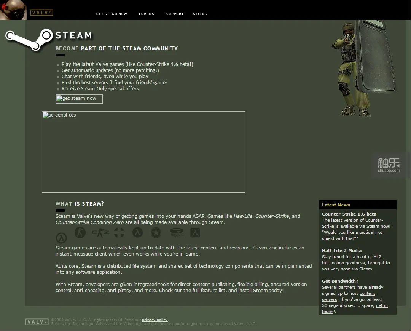Screen dimensions: 411x331
Task: Click the outlined Half-Life lambda icon
Action: pyautogui.click(x=61, y=238)
